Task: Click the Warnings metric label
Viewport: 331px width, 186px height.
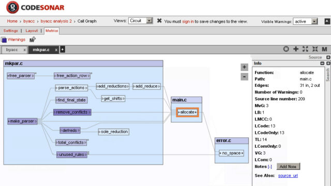Action: [x=17, y=40]
